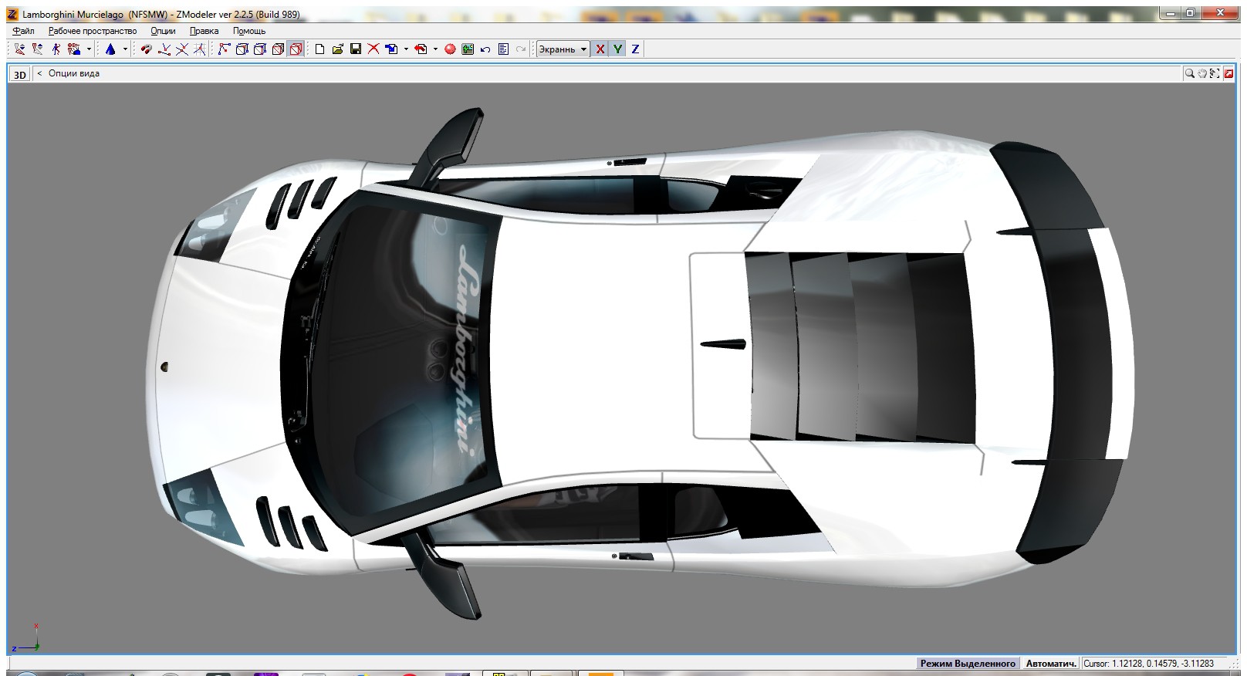Open the dropdown beside the blue cone

pyautogui.click(x=125, y=49)
